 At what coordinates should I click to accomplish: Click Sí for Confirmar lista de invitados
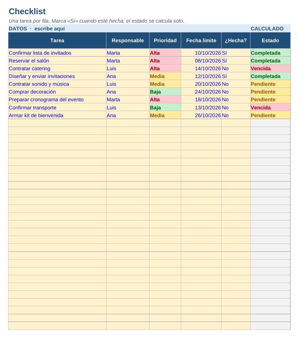[236, 53]
